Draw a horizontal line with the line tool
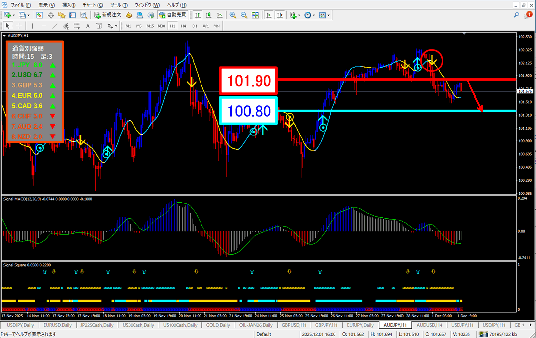536x338 pixels. [44, 26]
